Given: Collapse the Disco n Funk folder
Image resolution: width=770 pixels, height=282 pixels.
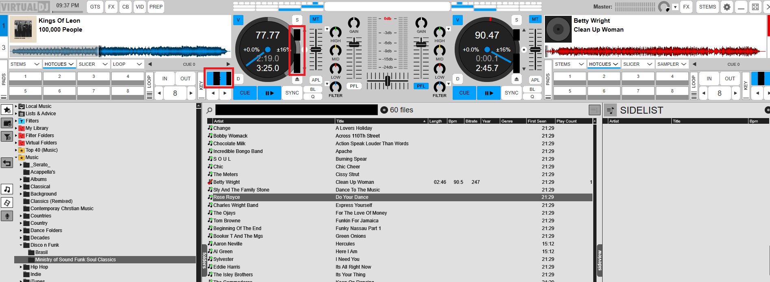Looking at the screenshot, I should click(x=21, y=245).
